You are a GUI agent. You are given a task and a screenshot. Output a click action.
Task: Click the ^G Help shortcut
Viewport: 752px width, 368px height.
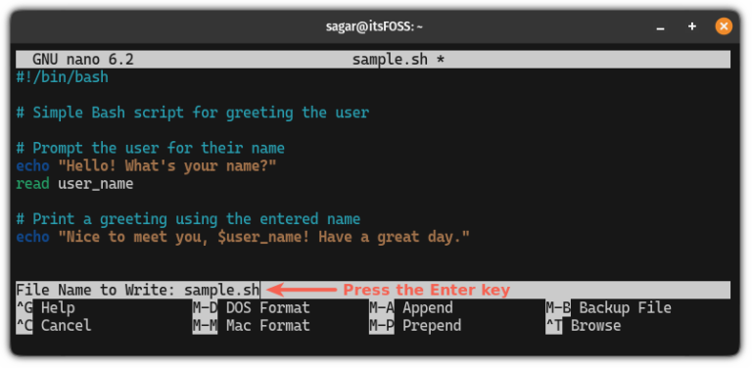tap(46, 307)
